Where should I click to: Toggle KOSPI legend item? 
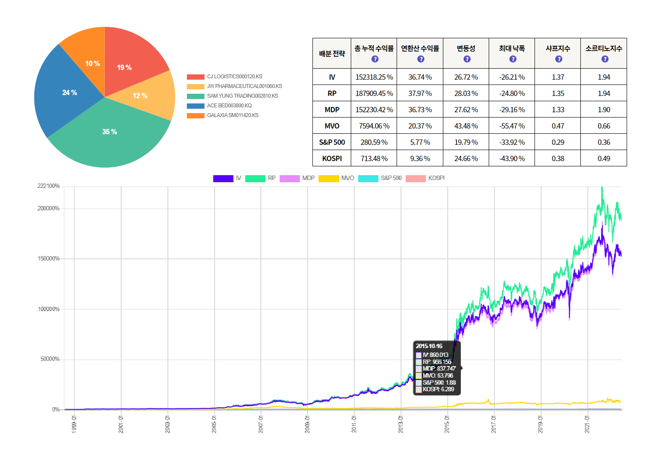pyautogui.click(x=424, y=178)
